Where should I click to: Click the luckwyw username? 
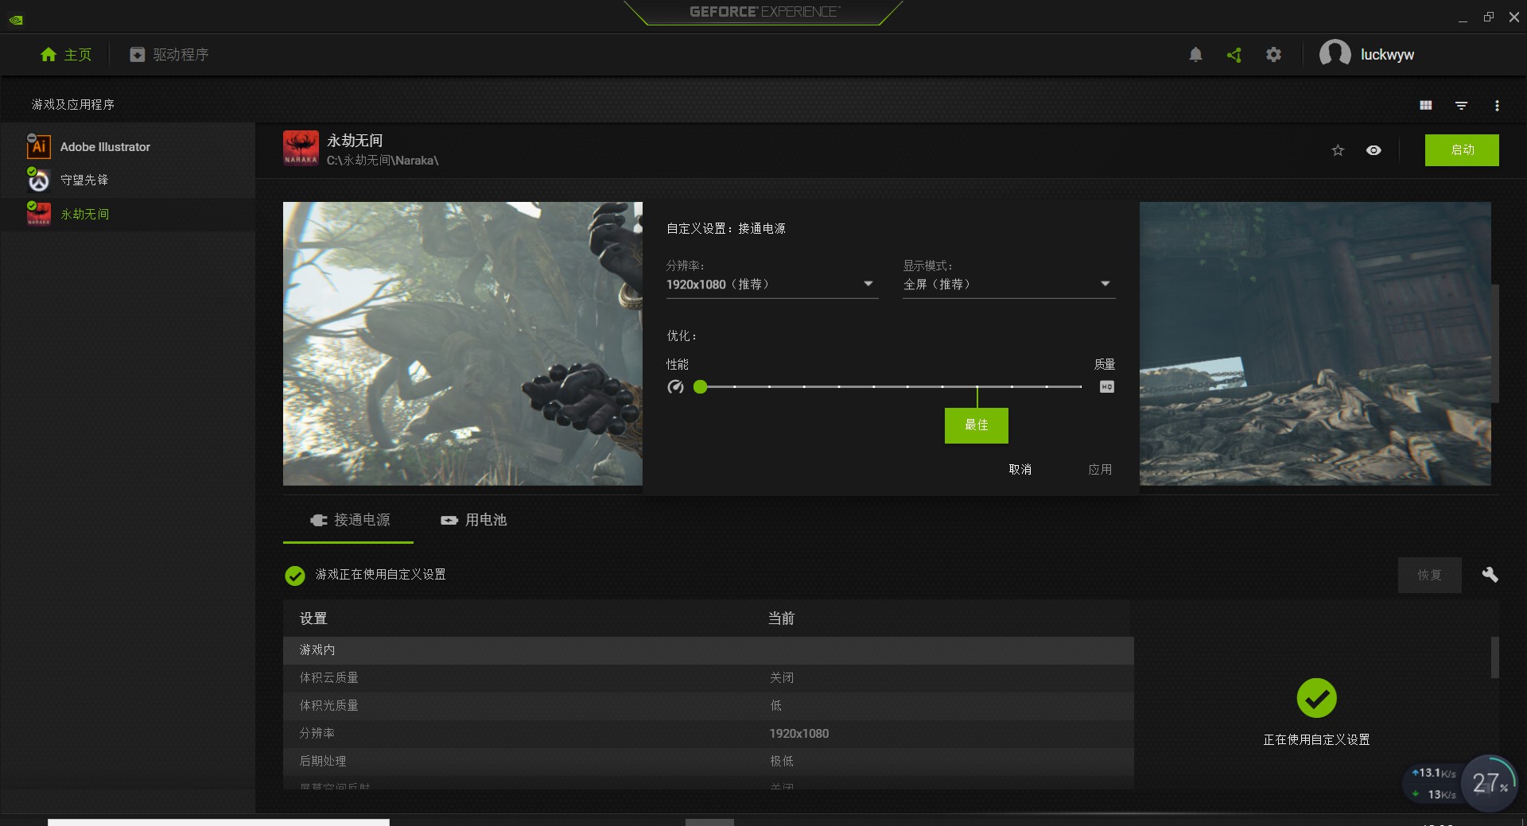point(1387,55)
